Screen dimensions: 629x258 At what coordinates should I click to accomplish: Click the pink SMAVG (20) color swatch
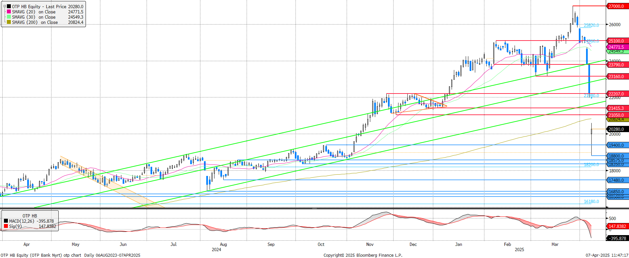(x=9, y=12)
